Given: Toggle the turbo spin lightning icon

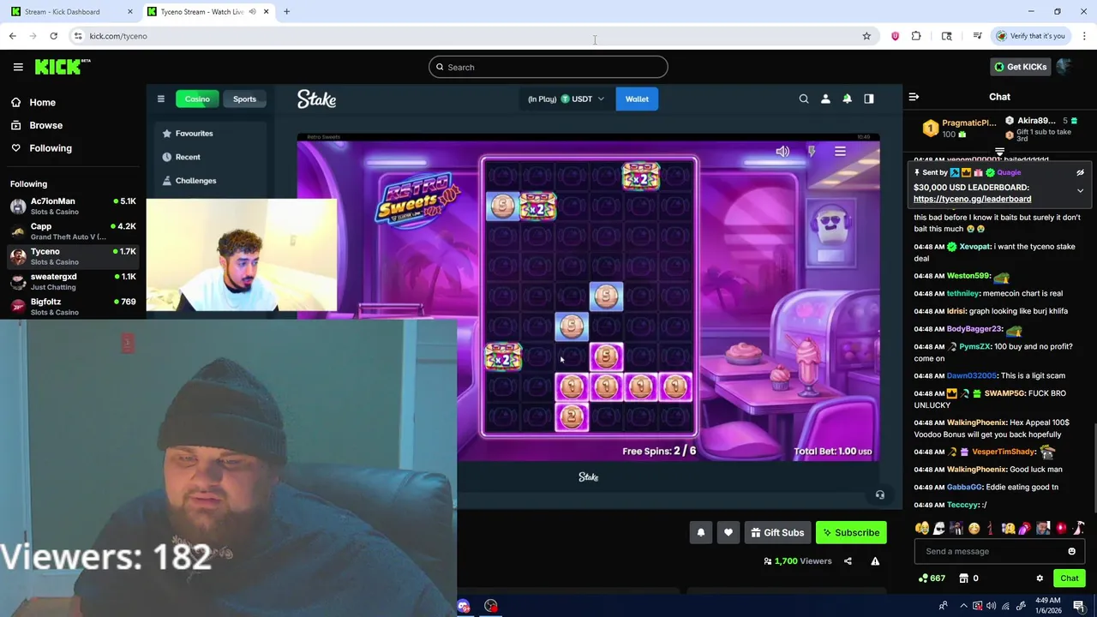Looking at the screenshot, I should (812, 152).
